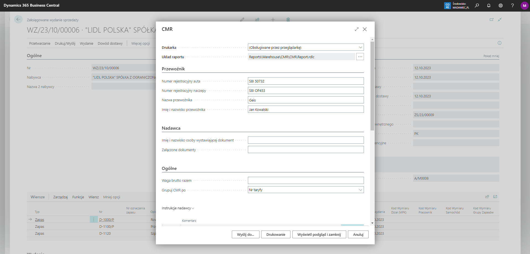Click the Waga brutto razem field
Viewport: 530px width, 254px height.
click(x=306, y=180)
